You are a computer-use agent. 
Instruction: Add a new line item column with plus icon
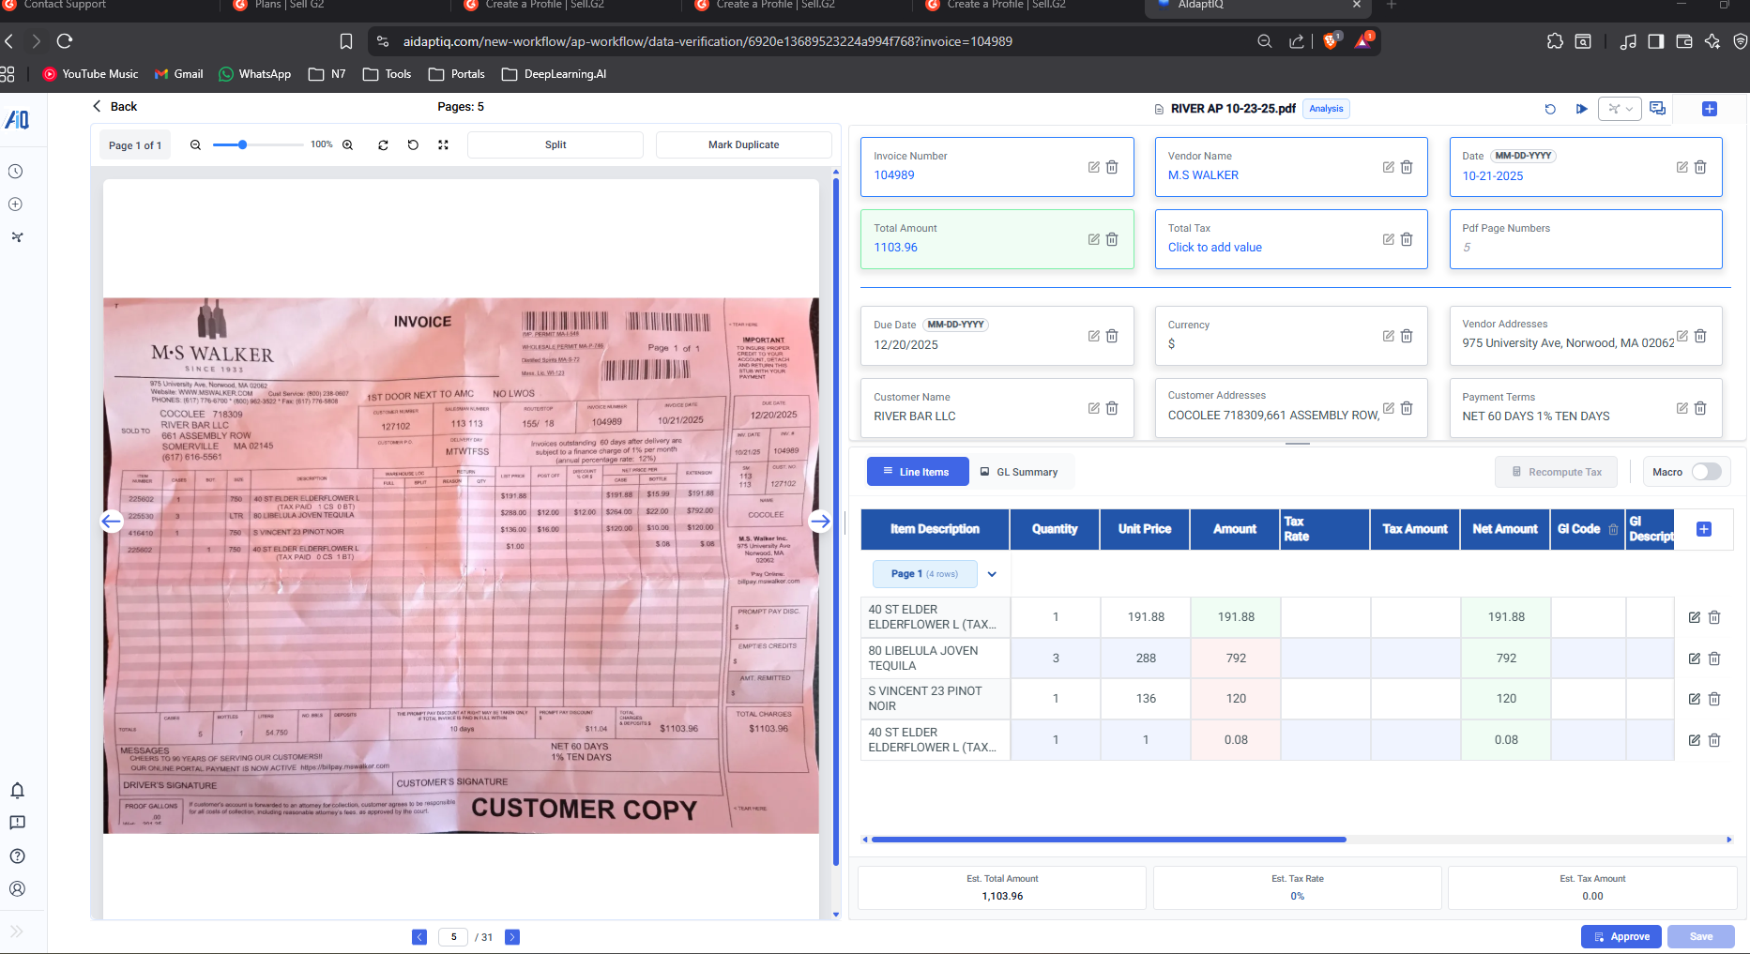(1704, 529)
